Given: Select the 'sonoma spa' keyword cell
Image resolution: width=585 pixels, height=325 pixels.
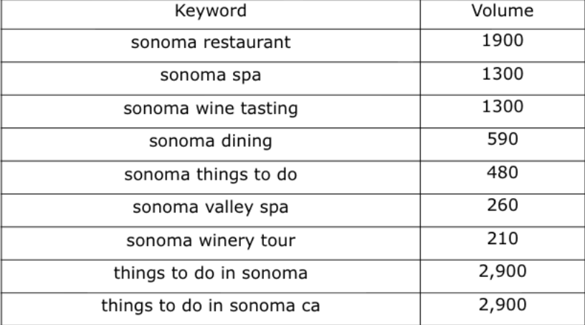Looking at the screenshot, I should coord(210,75).
